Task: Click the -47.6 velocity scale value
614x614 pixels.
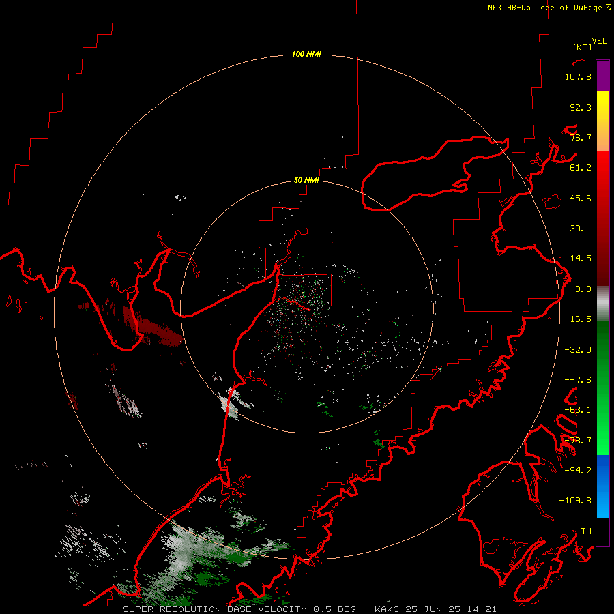Action: pos(578,380)
